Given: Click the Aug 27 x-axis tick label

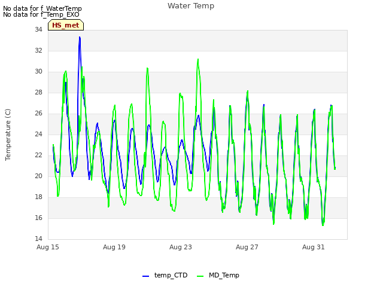Looking at the screenshot, I should click(x=247, y=247).
